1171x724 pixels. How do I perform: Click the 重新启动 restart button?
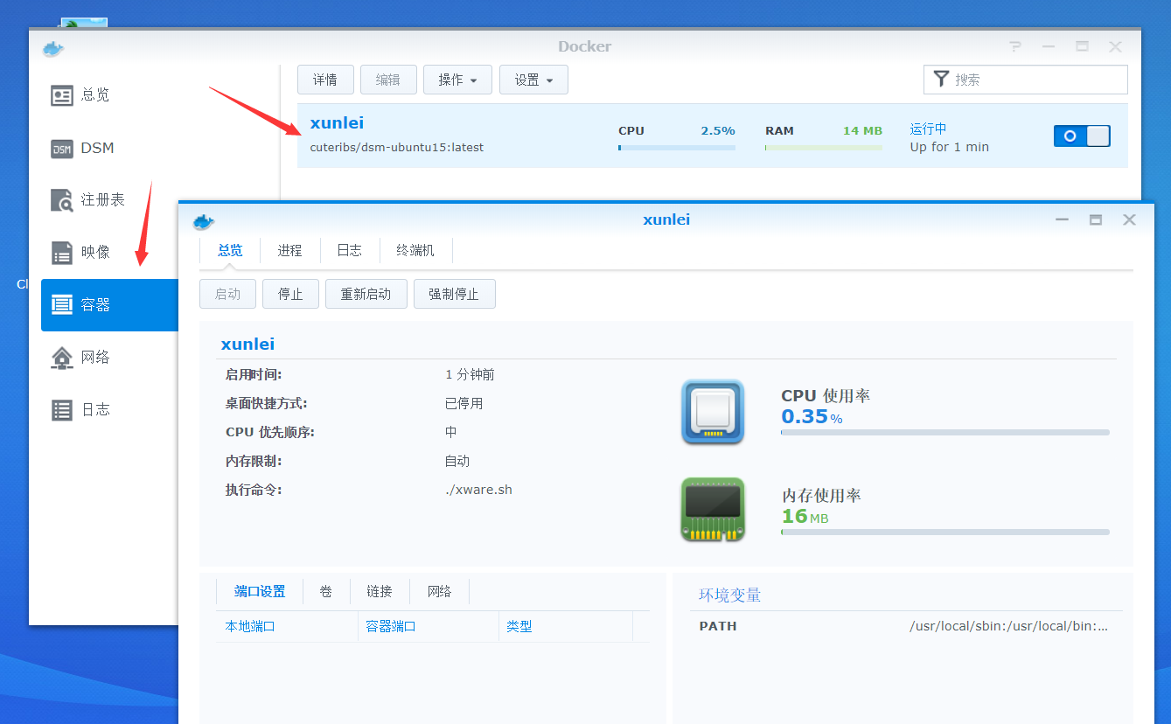click(366, 294)
